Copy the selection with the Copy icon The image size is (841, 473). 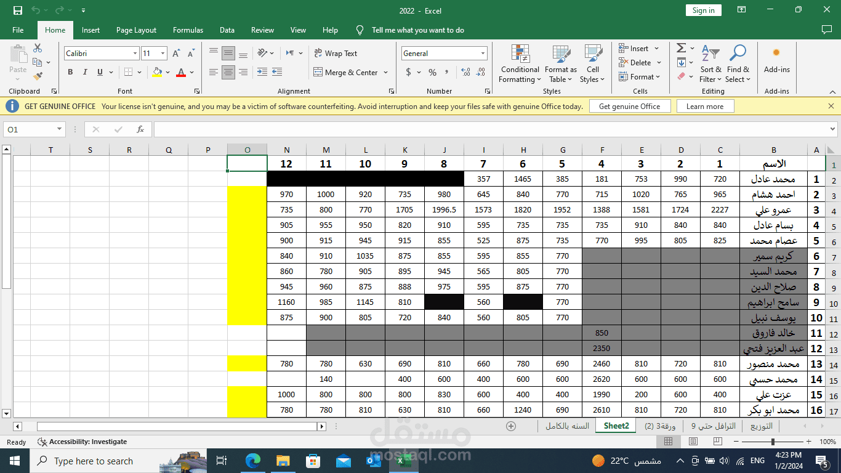(x=38, y=62)
